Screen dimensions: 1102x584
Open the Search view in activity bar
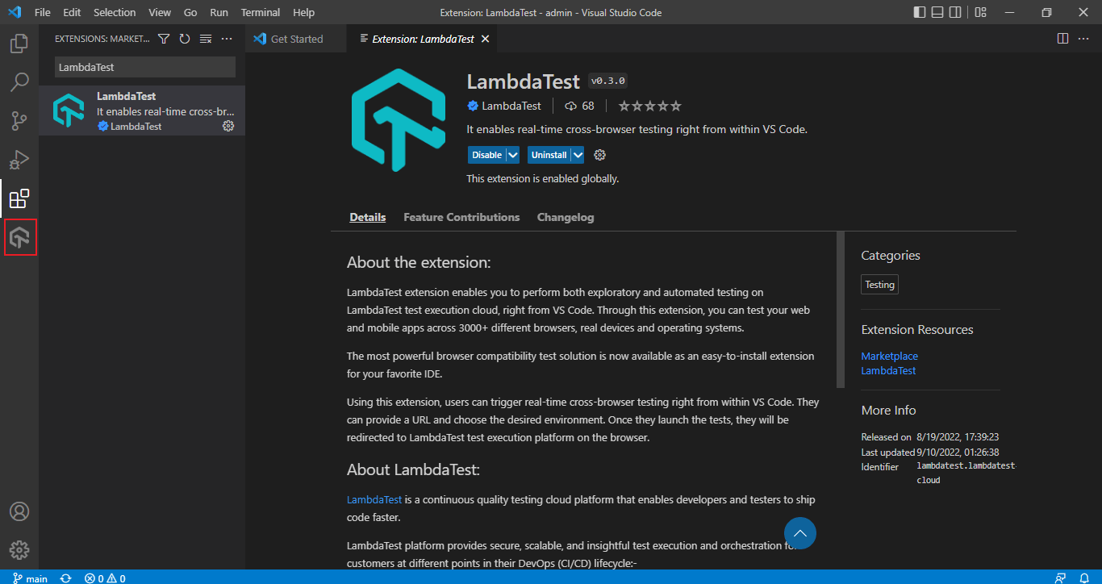(x=19, y=82)
